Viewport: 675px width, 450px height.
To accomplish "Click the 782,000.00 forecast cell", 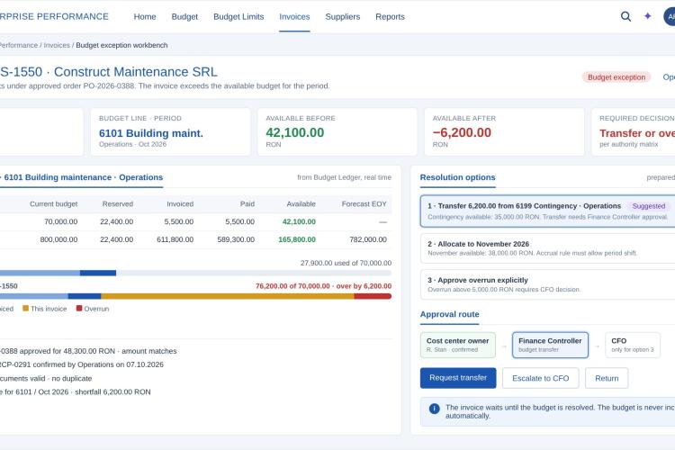I will 368,239.
